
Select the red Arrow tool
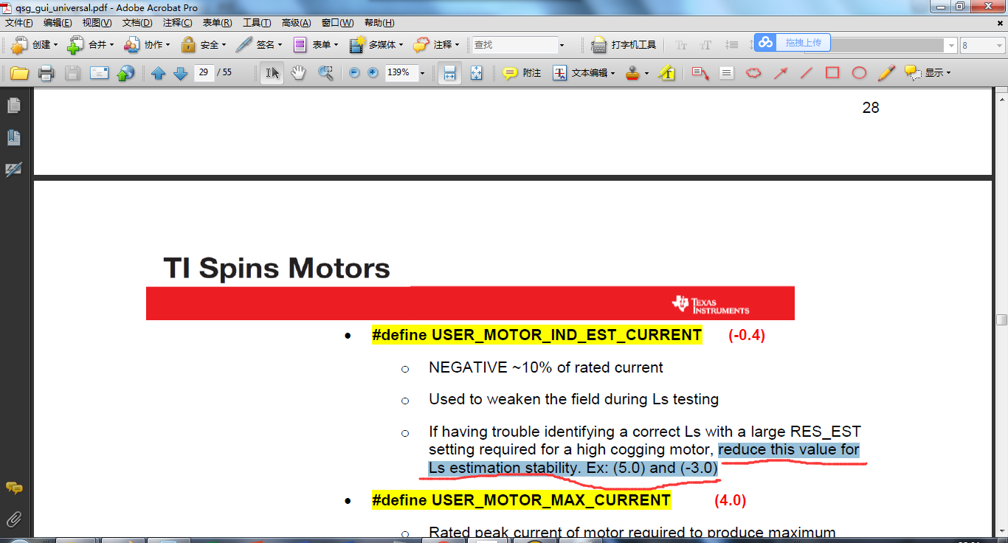[780, 73]
